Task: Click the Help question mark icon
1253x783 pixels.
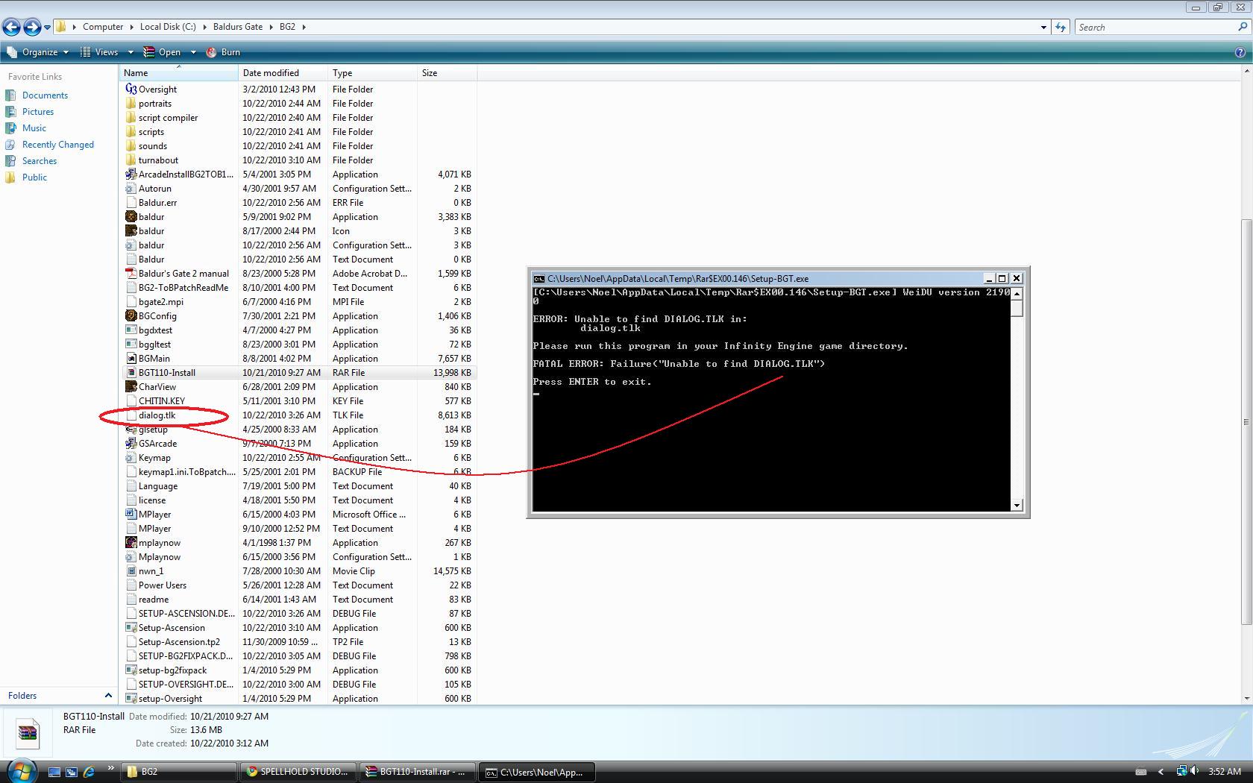Action: 1240,52
